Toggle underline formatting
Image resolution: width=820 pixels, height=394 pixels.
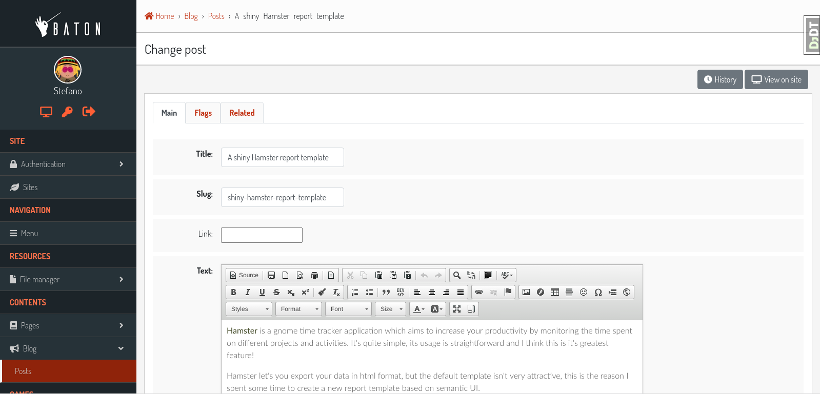point(262,292)
